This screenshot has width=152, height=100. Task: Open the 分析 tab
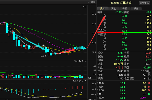(x=125, y=8)
